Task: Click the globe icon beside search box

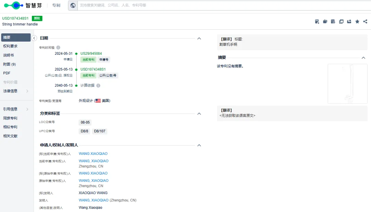Action: pyautogui.click(x=73, y=5)
